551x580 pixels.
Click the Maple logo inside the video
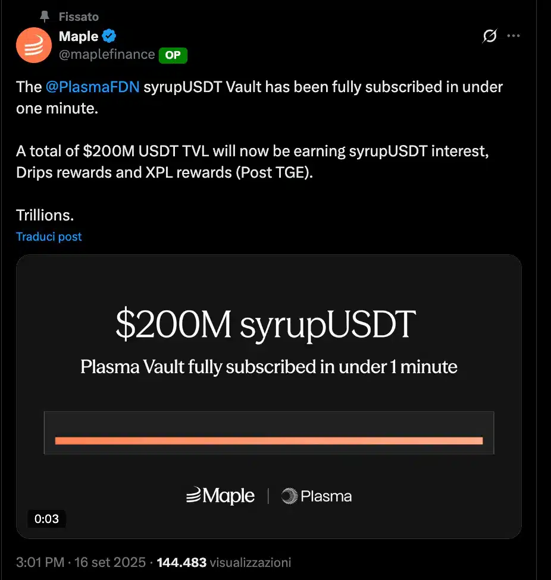[x=220, y=496]
